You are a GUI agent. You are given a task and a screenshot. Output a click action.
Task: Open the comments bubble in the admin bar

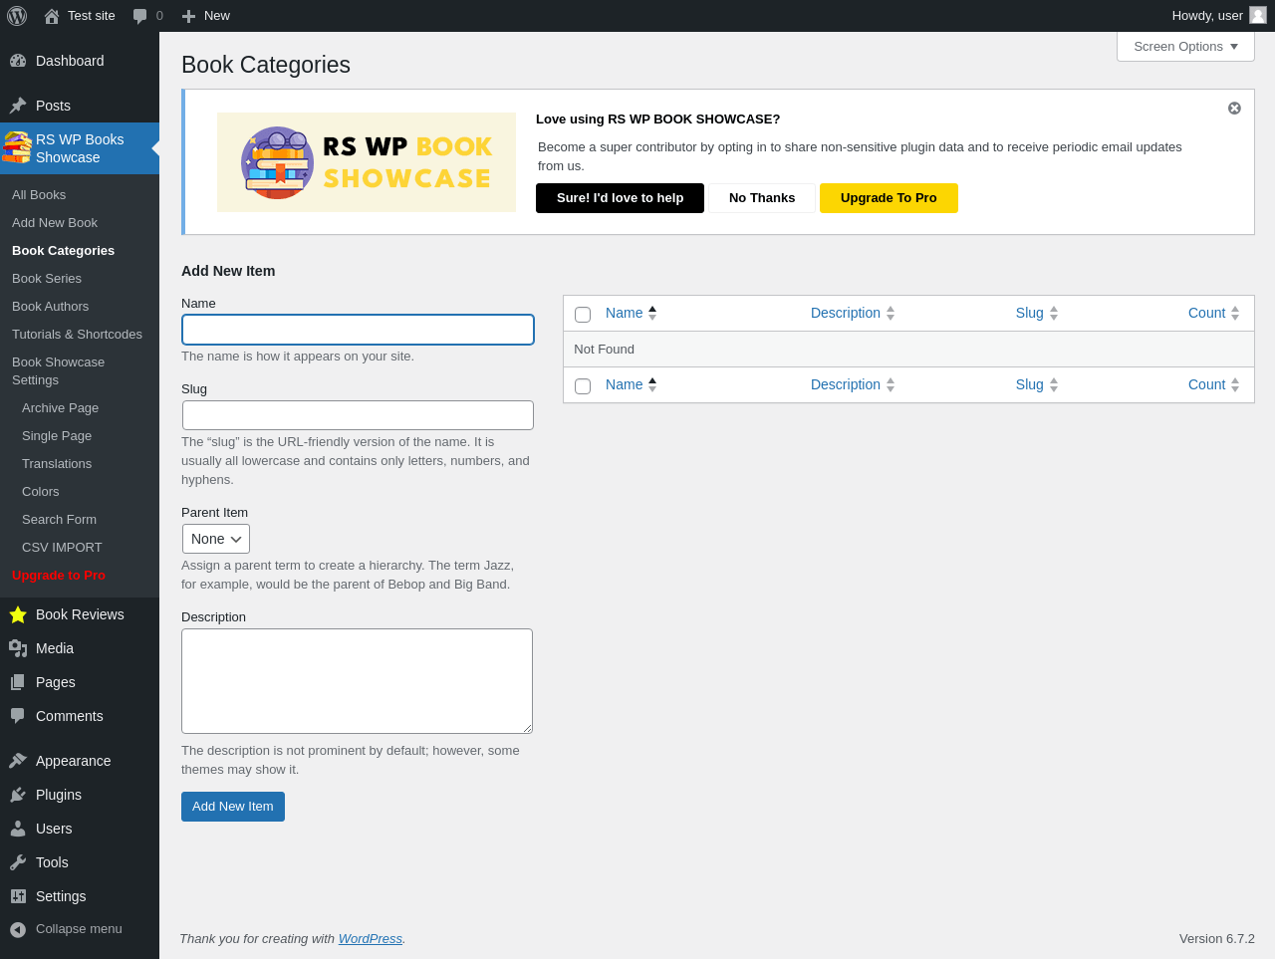(140, 16)
